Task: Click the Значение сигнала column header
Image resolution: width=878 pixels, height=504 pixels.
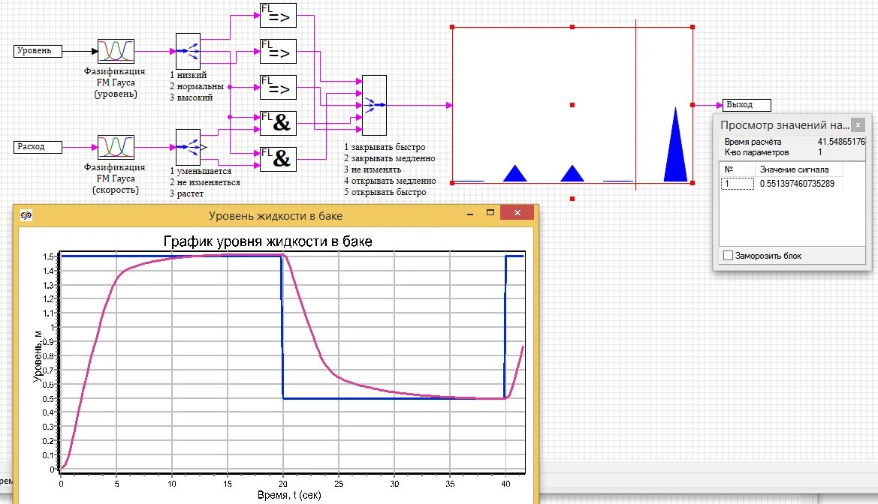Action: tap(798, 169)
